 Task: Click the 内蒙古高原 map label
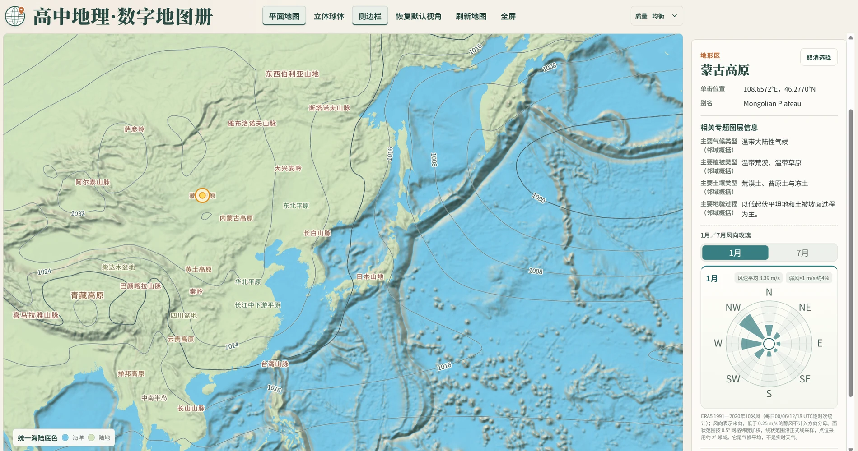[x=236, y=218]
